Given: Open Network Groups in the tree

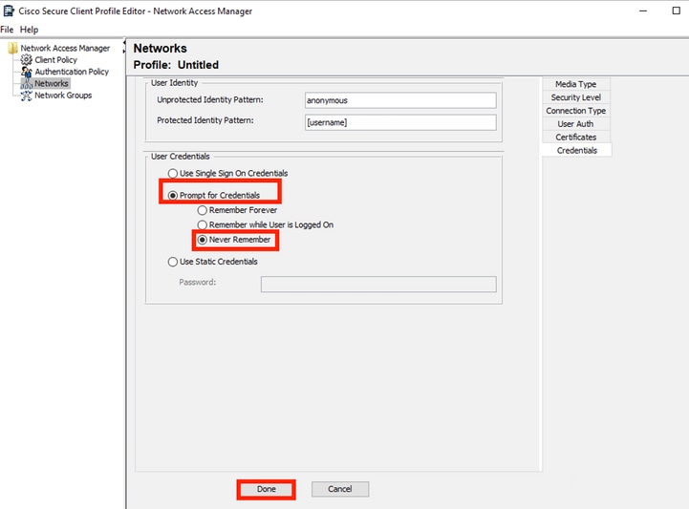Looking at the screenshot, I should tap(63, 95).
